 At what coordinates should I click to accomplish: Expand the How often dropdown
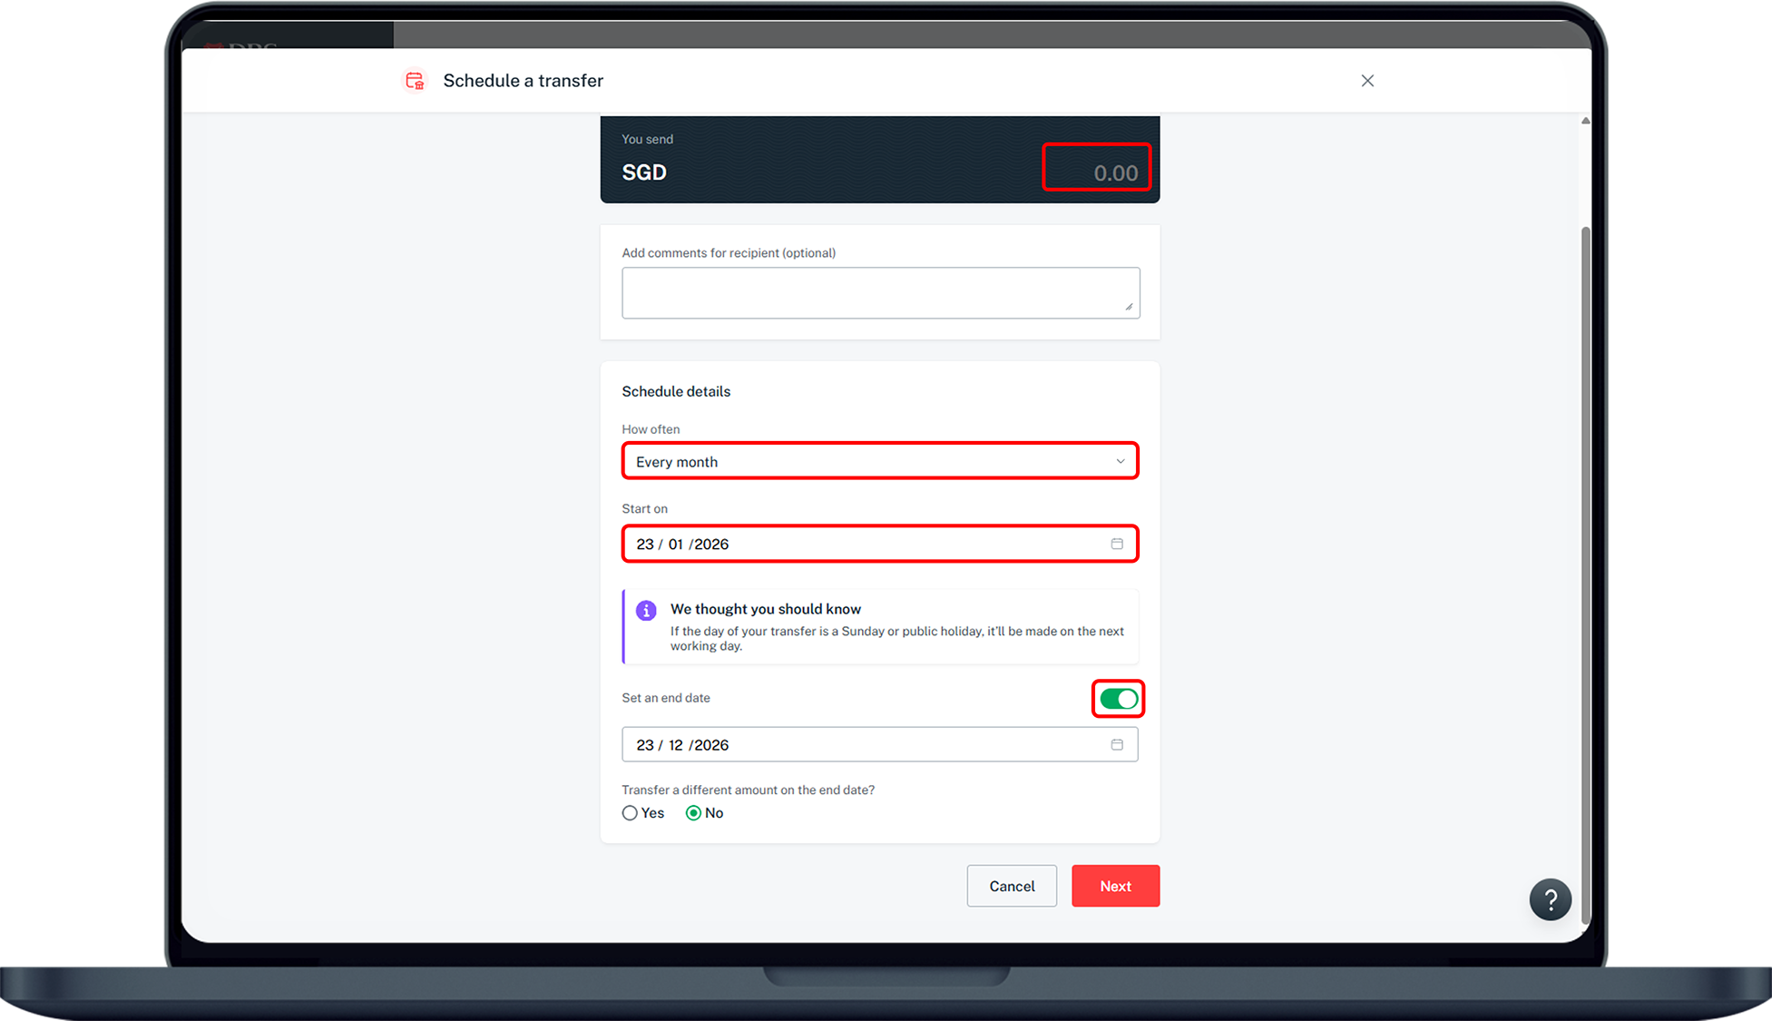point(880,461)
